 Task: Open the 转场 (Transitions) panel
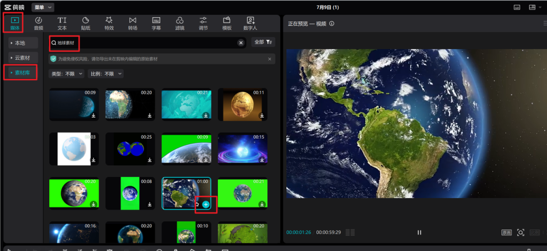coord(132,23)
